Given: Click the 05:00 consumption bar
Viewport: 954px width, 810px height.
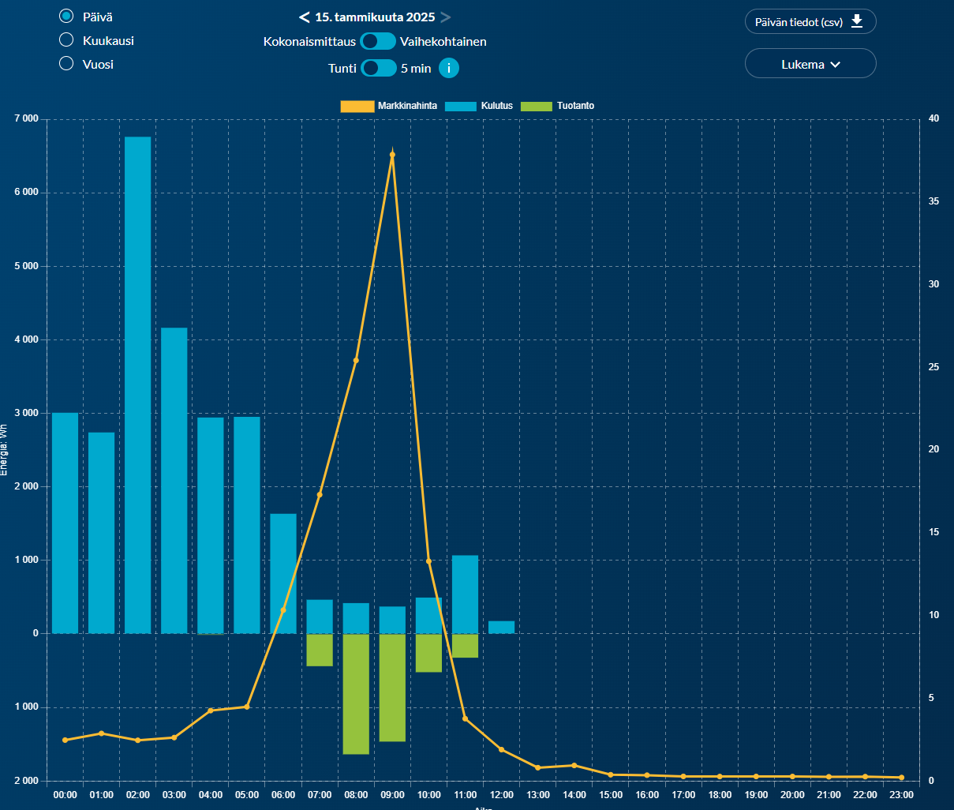Looking at the screenshot, I should (247, 525).
